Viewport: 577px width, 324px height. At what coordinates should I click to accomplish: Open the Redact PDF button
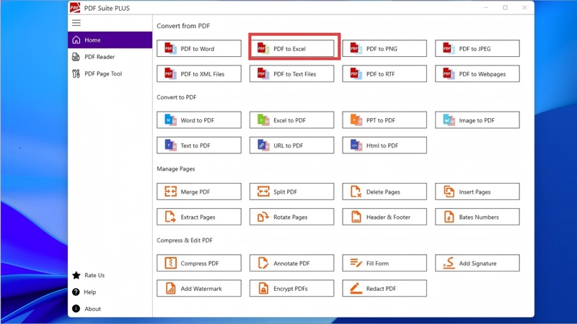[x=384, y=289]
